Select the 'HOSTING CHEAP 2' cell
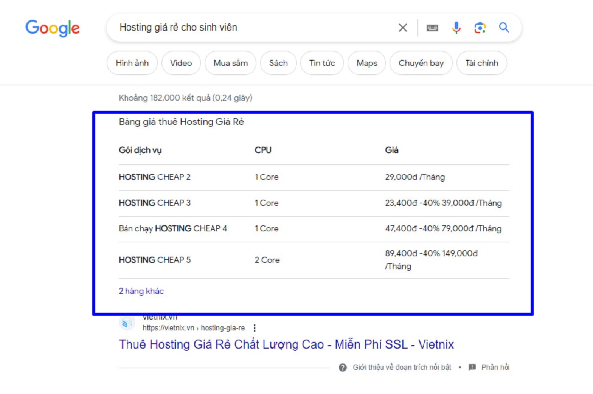Image resolution: width=593 pixels, height=394 pixels. pyautogui.click(x=155, y=177)
